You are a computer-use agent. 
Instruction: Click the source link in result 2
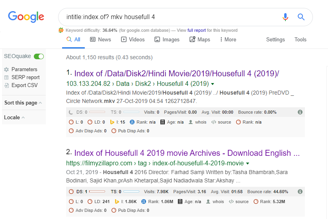tap(242, 202)
